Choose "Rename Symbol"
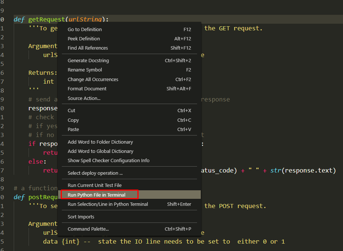The width and height of the screenshot is (343, 251). point(84,70)
